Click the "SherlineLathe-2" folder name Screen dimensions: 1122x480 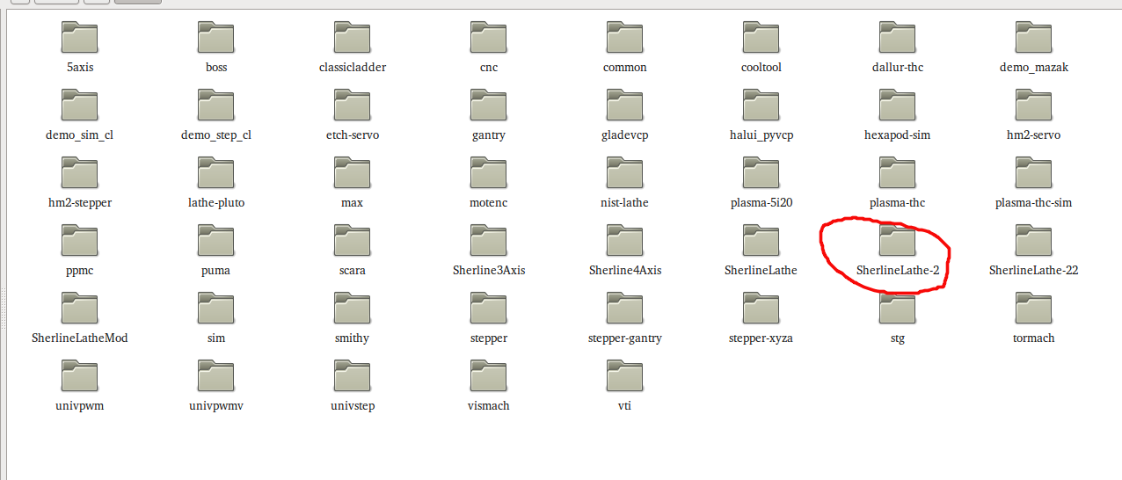coord(897,270)
